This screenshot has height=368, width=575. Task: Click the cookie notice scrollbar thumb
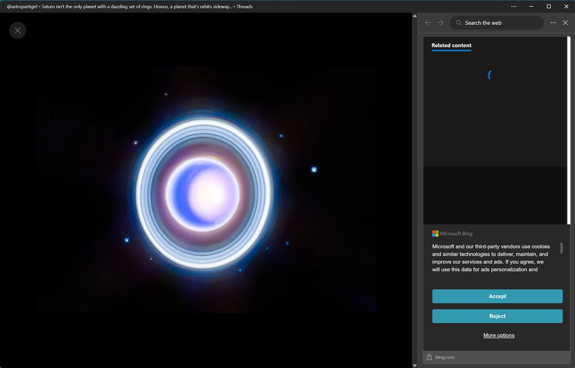tap(561, 248)
